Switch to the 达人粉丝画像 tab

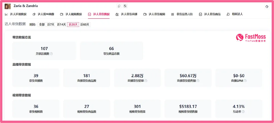tap(43, 14)
